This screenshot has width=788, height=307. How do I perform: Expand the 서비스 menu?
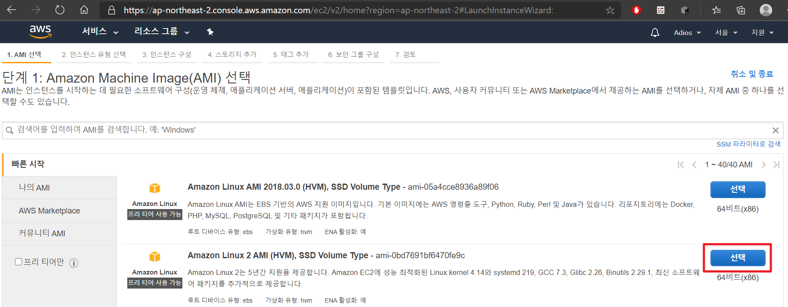coord(100,32)
